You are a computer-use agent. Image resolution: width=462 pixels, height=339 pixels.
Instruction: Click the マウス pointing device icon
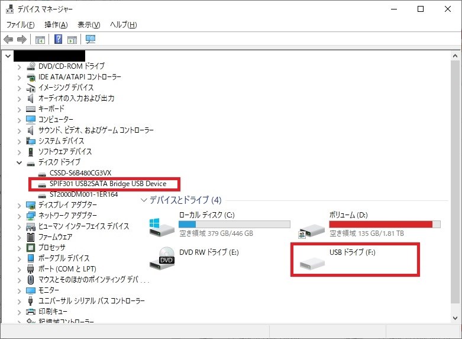31,280
